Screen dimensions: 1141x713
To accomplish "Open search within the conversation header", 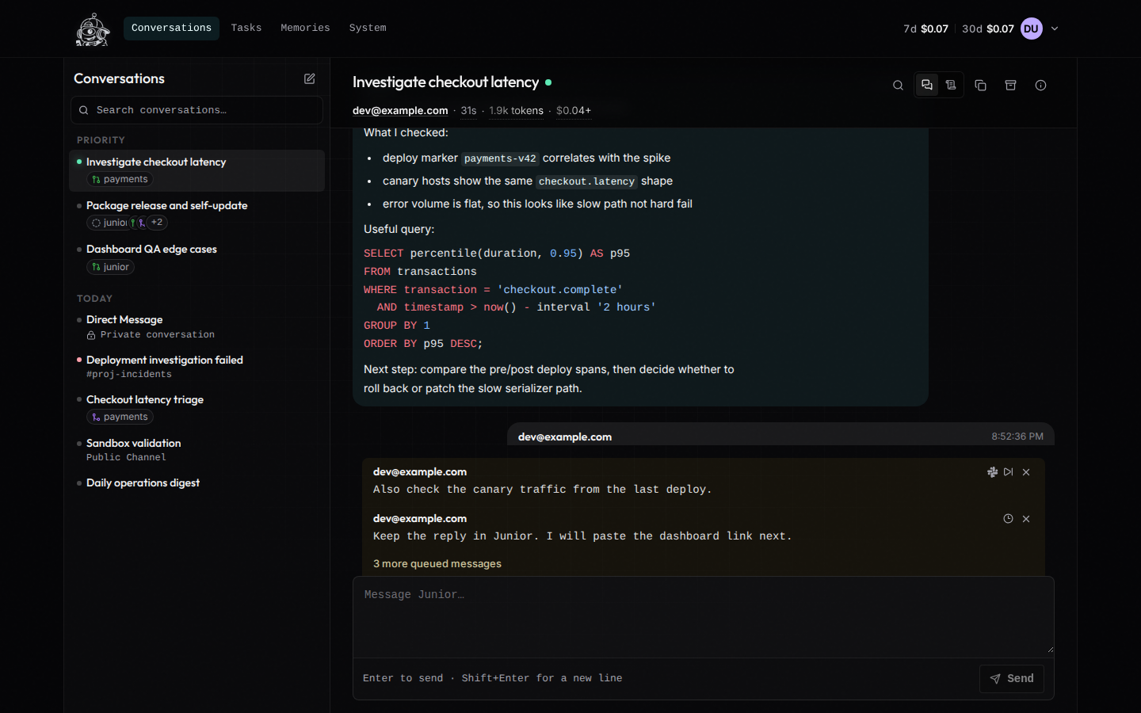I will pos(898,86).
